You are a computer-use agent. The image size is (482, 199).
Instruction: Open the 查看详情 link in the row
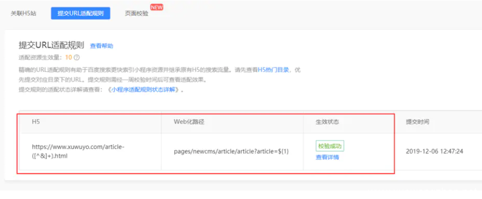click(x=327, y=157)
